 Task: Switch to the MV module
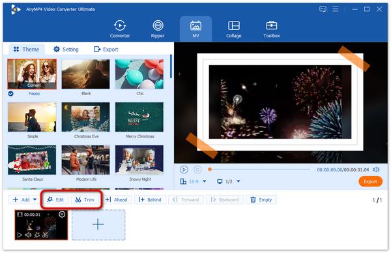195,29
